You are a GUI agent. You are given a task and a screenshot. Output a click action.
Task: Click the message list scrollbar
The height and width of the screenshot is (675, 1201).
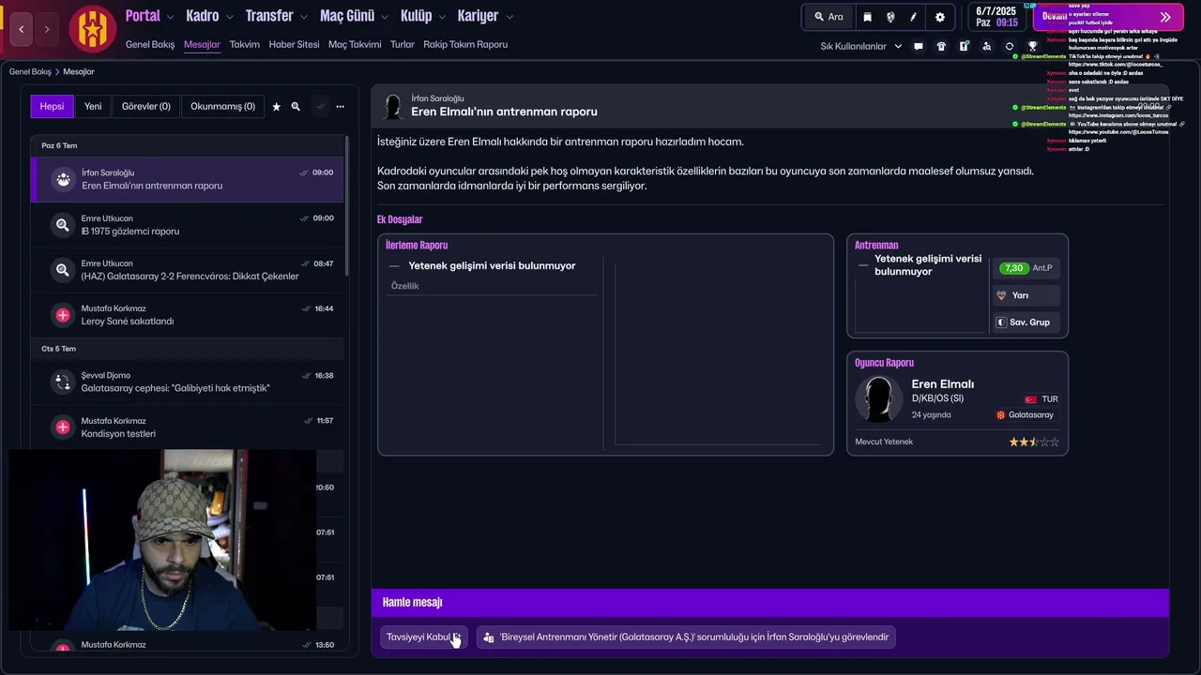[x=346, y=206]
